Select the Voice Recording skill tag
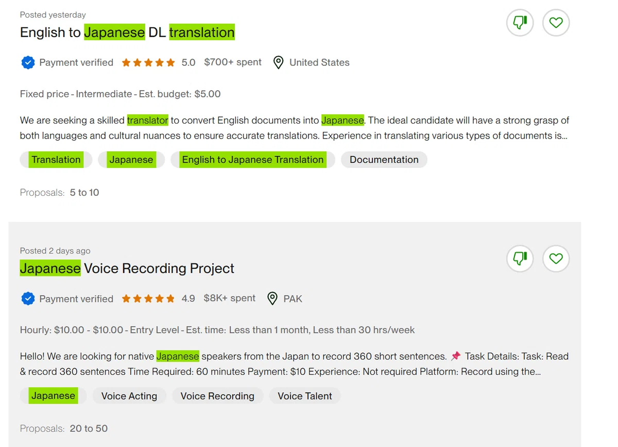The height and width of the screenshot is (447, 618). point(217,396)
